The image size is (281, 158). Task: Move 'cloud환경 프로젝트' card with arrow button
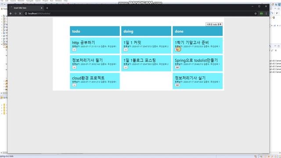tap(74, 85)
